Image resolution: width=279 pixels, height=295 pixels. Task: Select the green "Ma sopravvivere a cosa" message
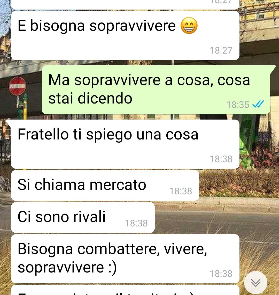(x=156, y=90)
